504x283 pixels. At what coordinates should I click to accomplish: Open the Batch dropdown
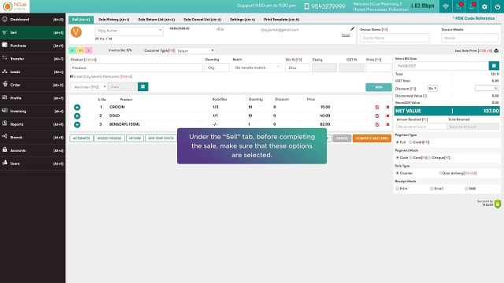pyautogui.click(x=257, y=68)
